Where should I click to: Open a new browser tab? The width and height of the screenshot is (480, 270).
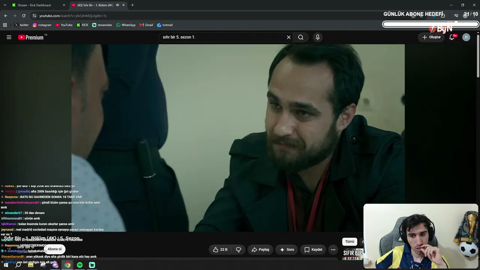tap(132, 5)
